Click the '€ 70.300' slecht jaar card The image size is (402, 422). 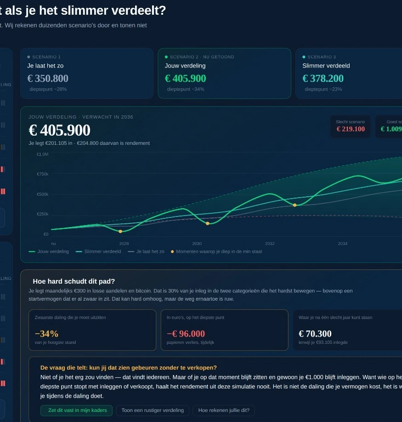[x=347, y=330]
